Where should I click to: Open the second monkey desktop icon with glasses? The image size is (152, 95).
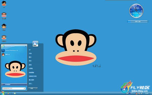tap(4, 16)
